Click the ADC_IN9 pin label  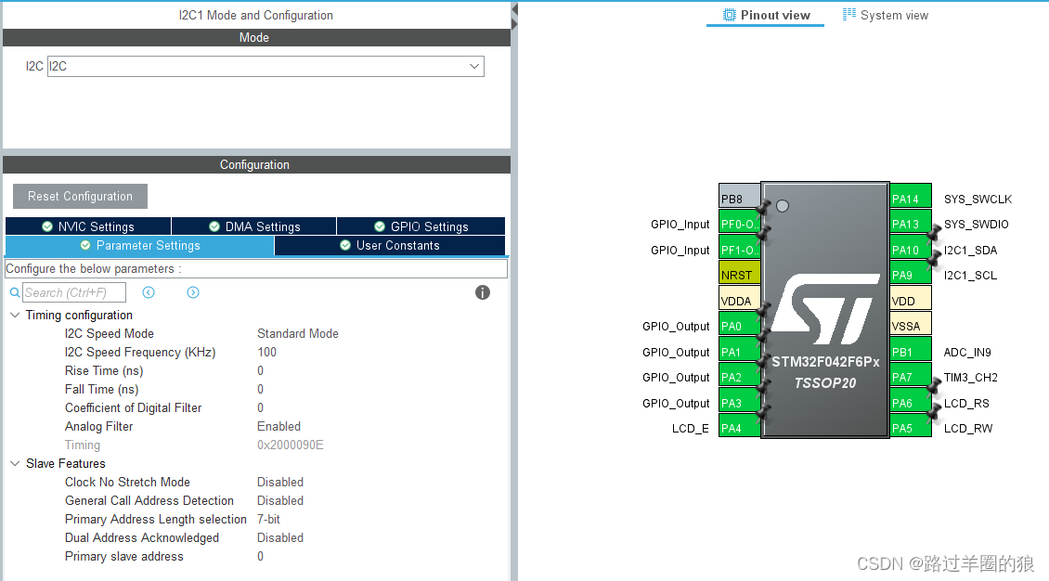(967, 353)
